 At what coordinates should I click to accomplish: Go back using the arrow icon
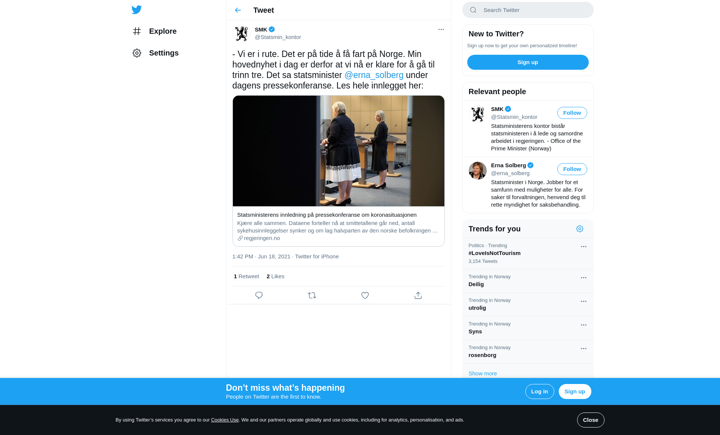point(238,10)
